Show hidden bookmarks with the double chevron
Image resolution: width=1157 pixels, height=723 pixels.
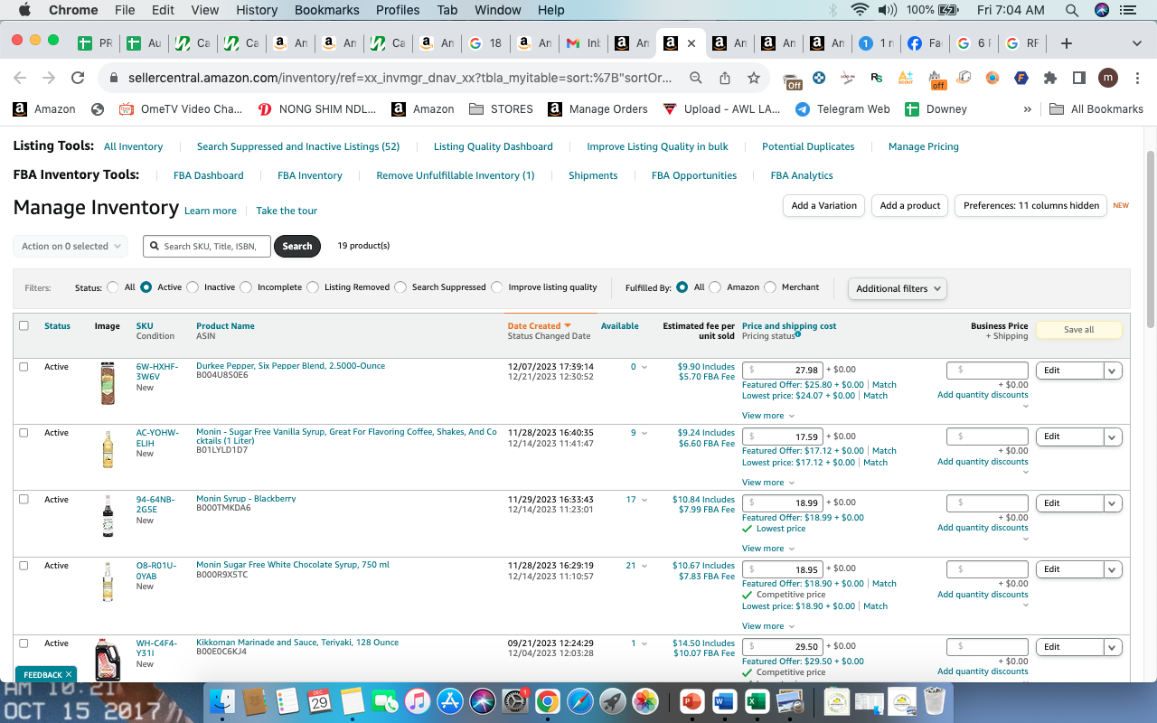pos(1027,109)
